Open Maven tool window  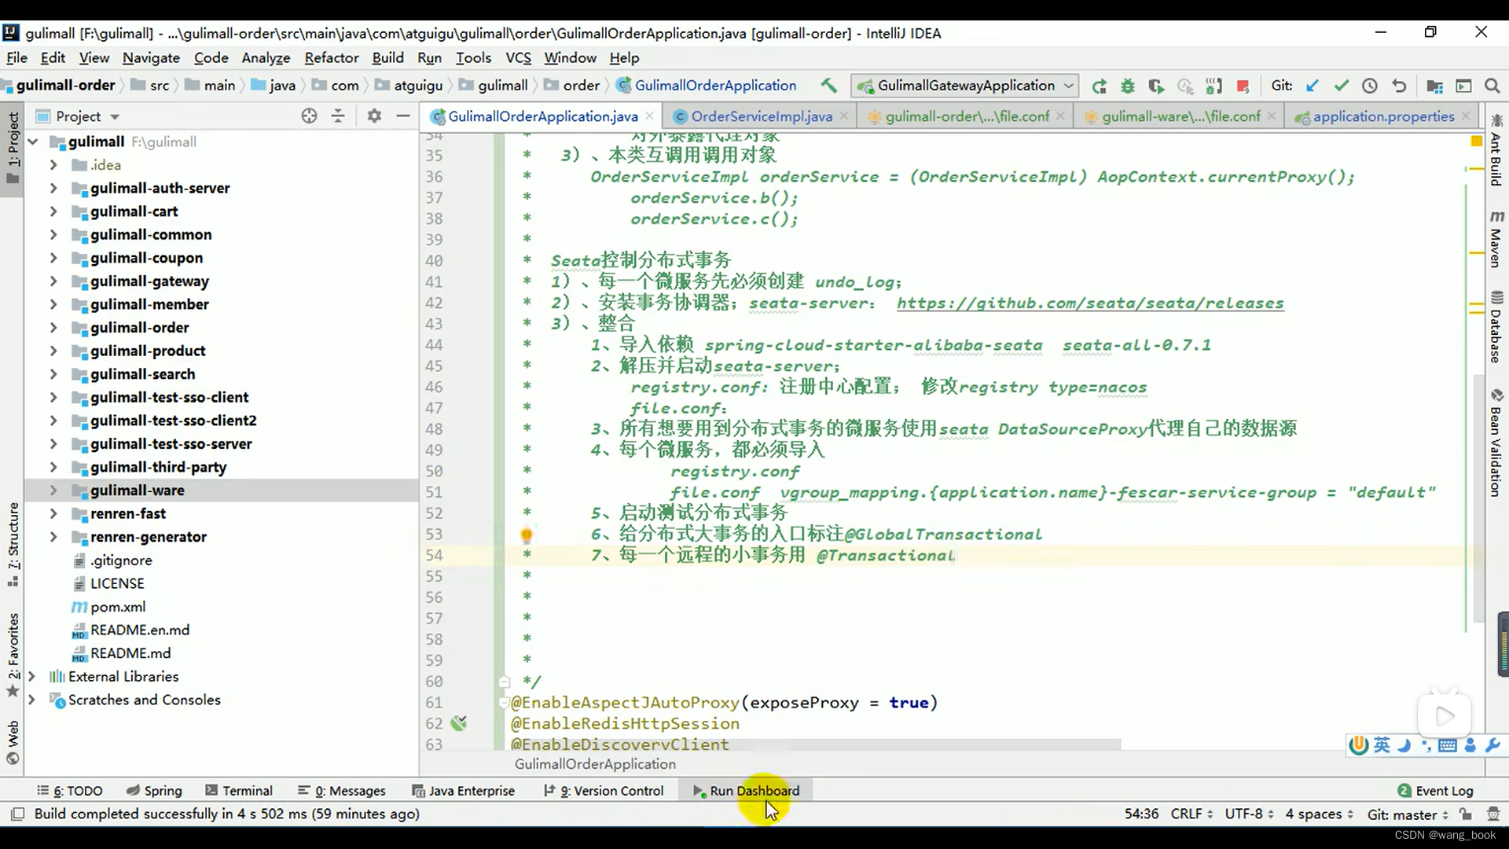[1496, 240]
